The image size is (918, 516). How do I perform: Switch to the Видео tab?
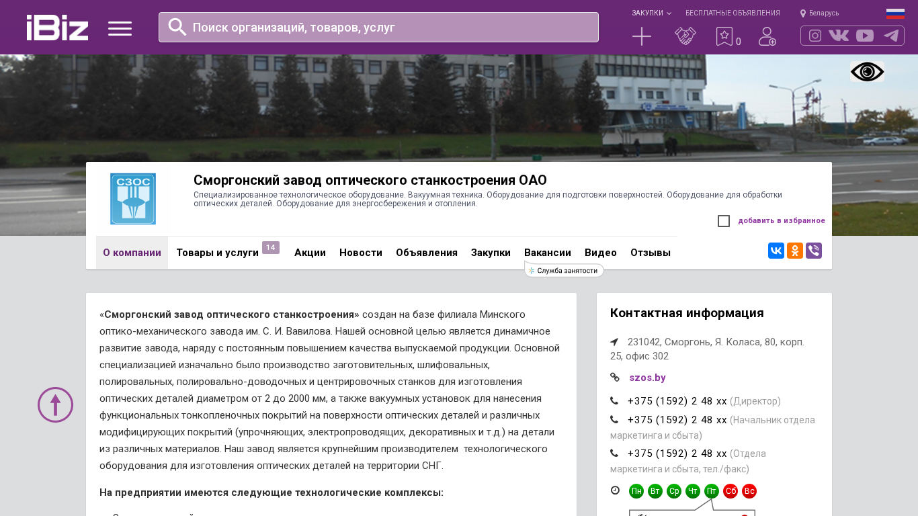click(x=601, y=253)
